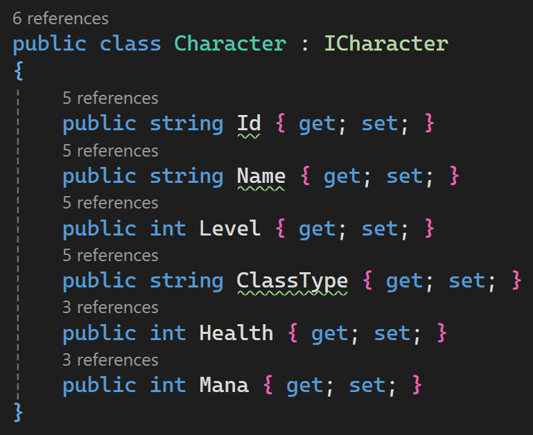Show the 5 references above ClassType property
Viewport: 533px width, 435px height.
(x=110, y=255)
